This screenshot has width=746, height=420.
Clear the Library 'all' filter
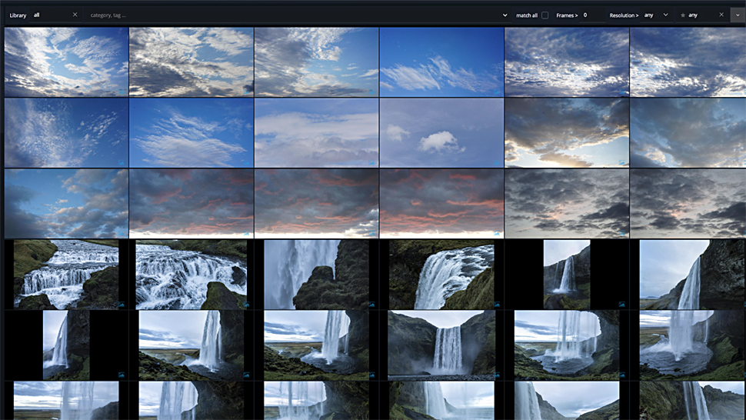point(75,15)
